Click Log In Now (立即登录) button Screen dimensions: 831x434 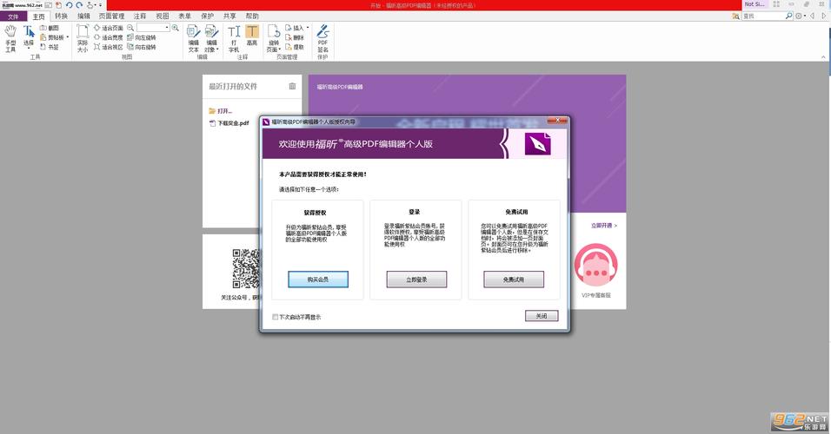point(416,279)
